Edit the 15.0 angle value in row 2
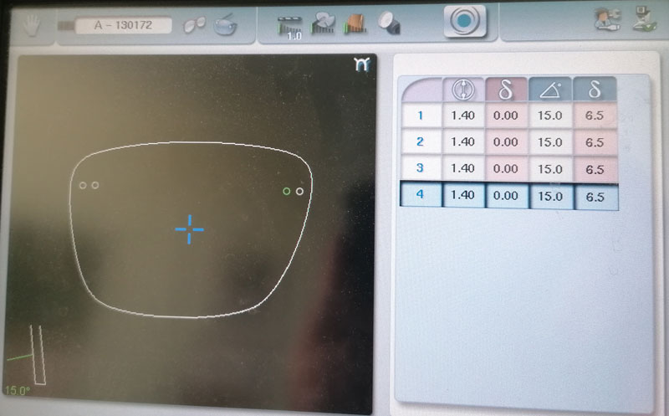Screen dimensions: 669x416 tap(549, 142)
